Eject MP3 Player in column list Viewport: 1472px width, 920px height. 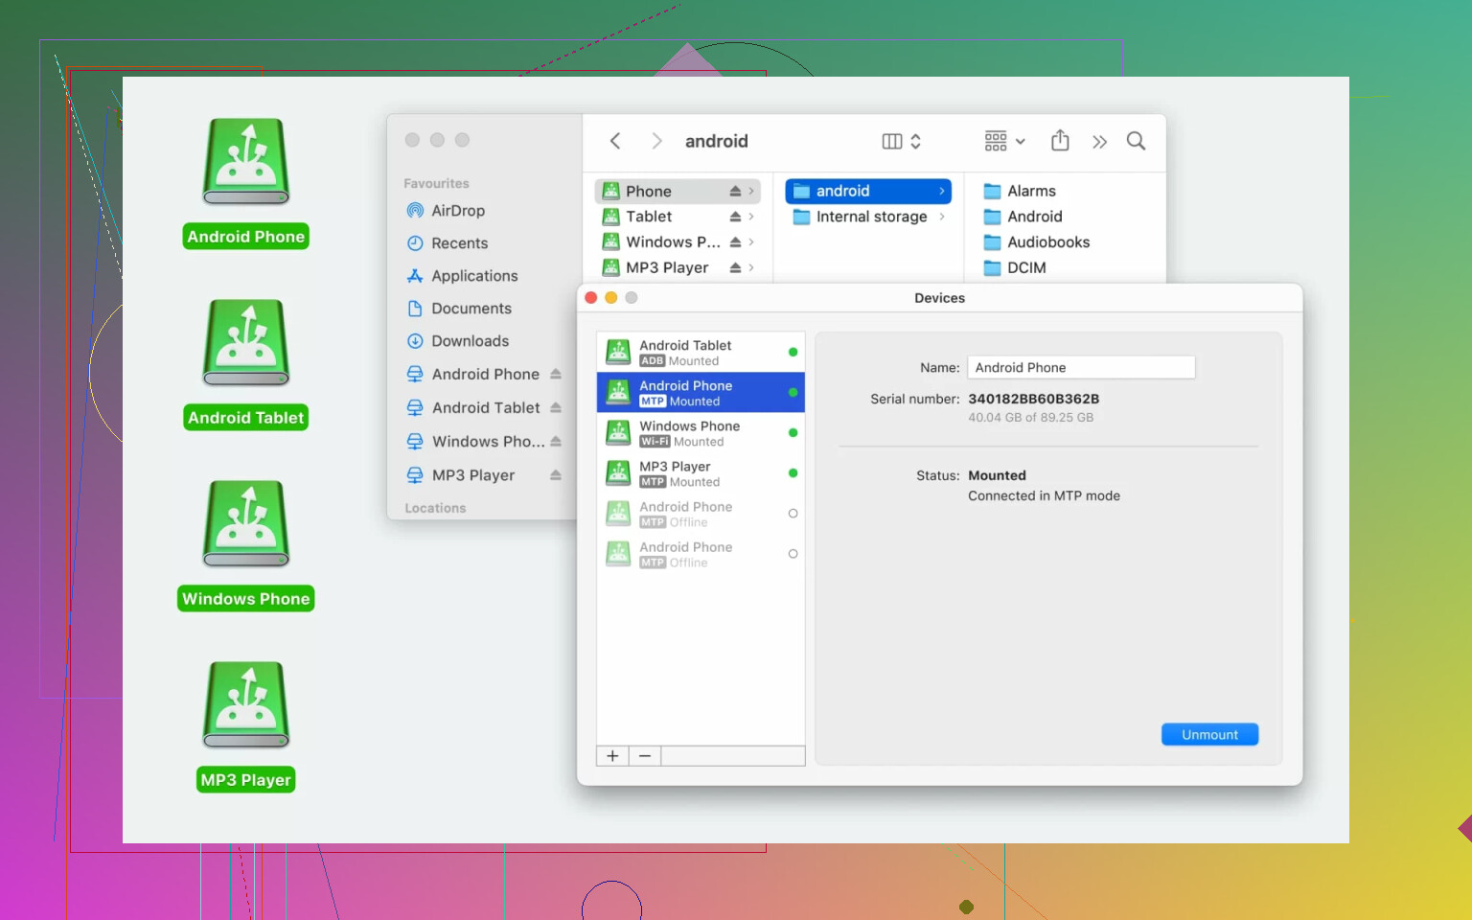tap(735, 267)
